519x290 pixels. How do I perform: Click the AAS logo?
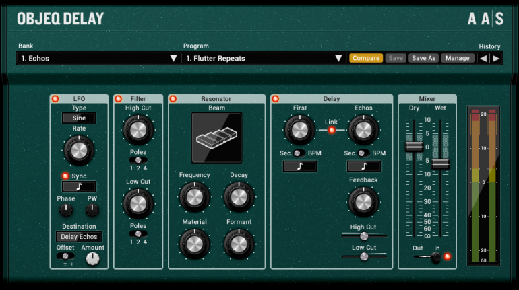pos(485,19)
